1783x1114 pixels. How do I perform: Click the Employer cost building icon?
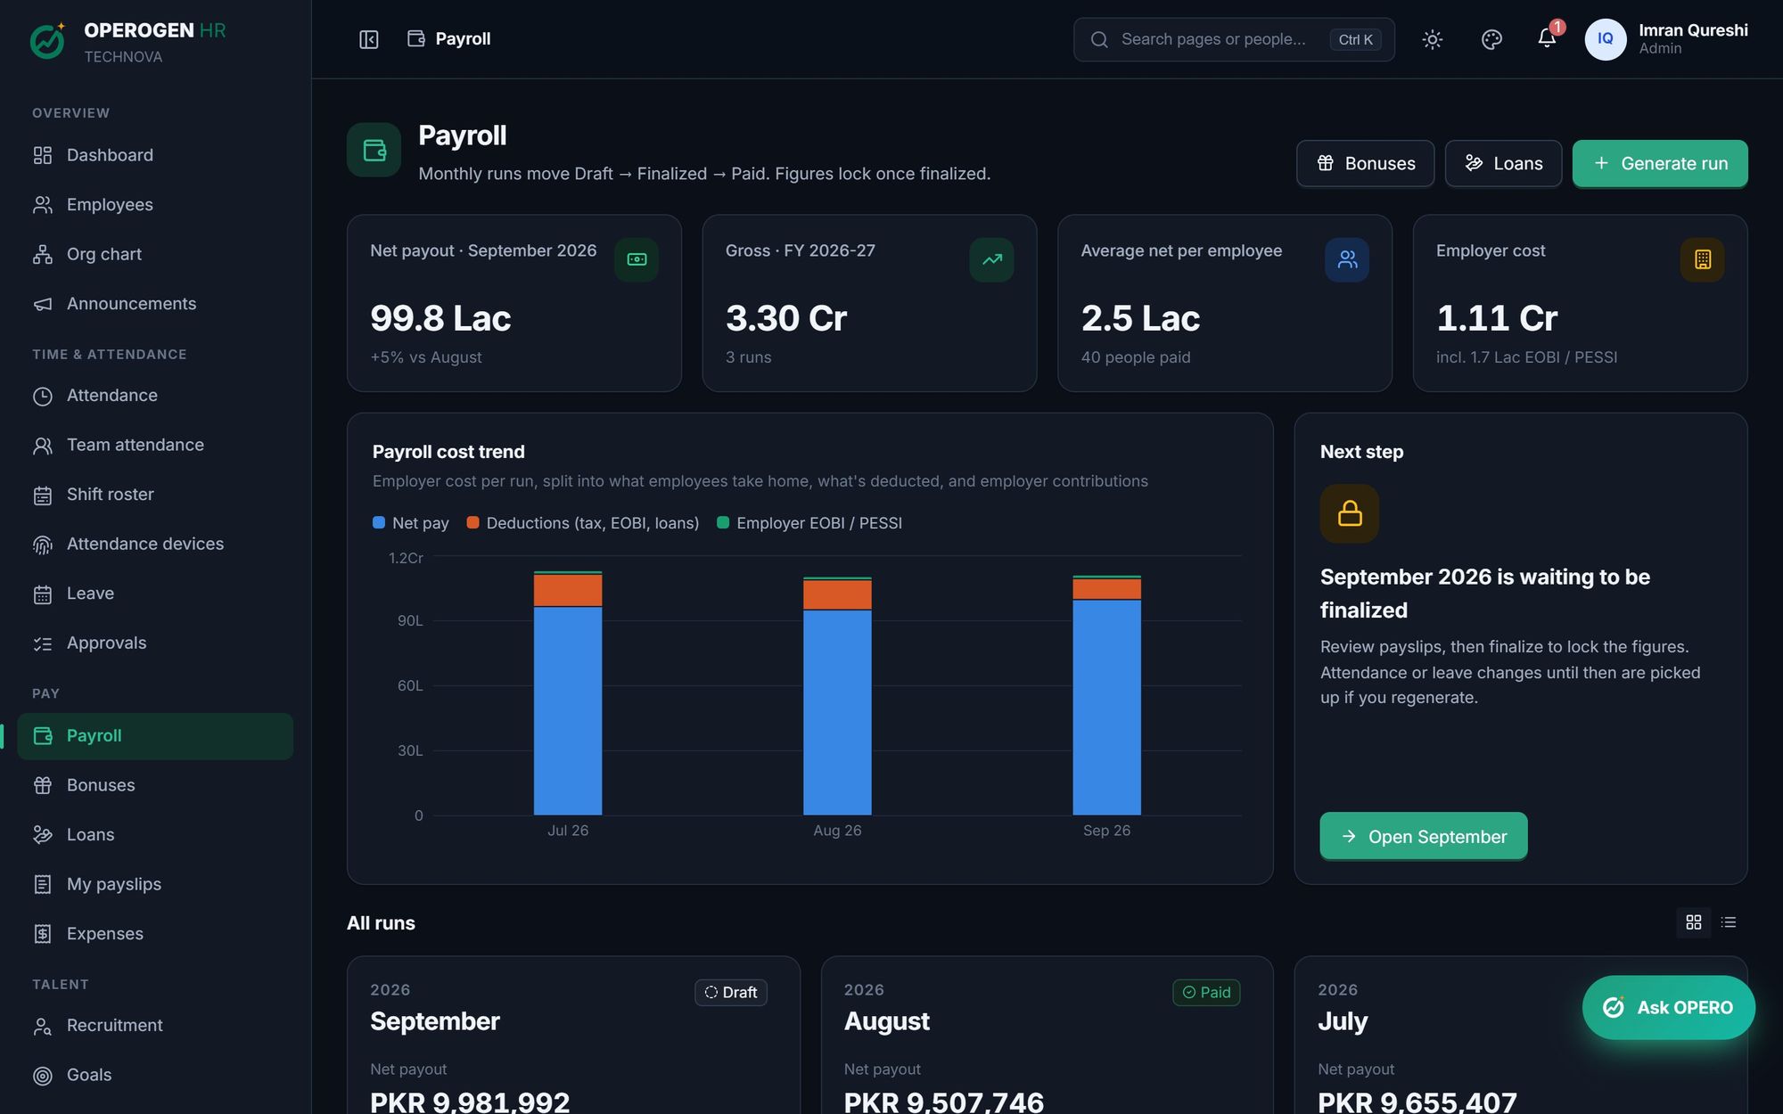coord(1702,259)
